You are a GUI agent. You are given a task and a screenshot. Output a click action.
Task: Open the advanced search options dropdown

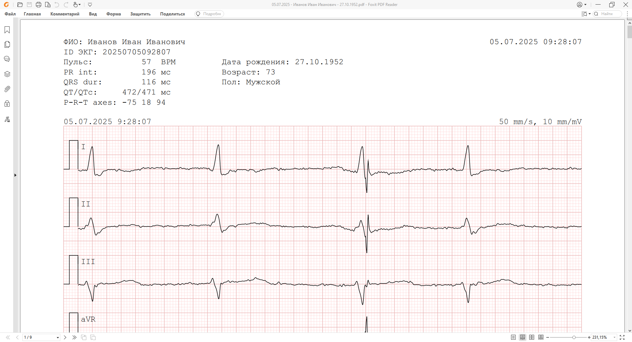586,14
